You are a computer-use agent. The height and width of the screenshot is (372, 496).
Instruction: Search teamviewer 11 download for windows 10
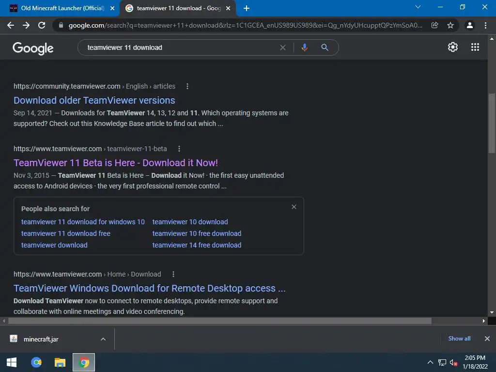[x=83, y=222]
